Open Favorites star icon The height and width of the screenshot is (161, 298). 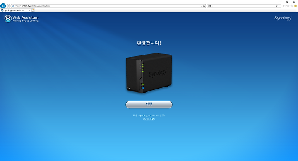point(288,6)
